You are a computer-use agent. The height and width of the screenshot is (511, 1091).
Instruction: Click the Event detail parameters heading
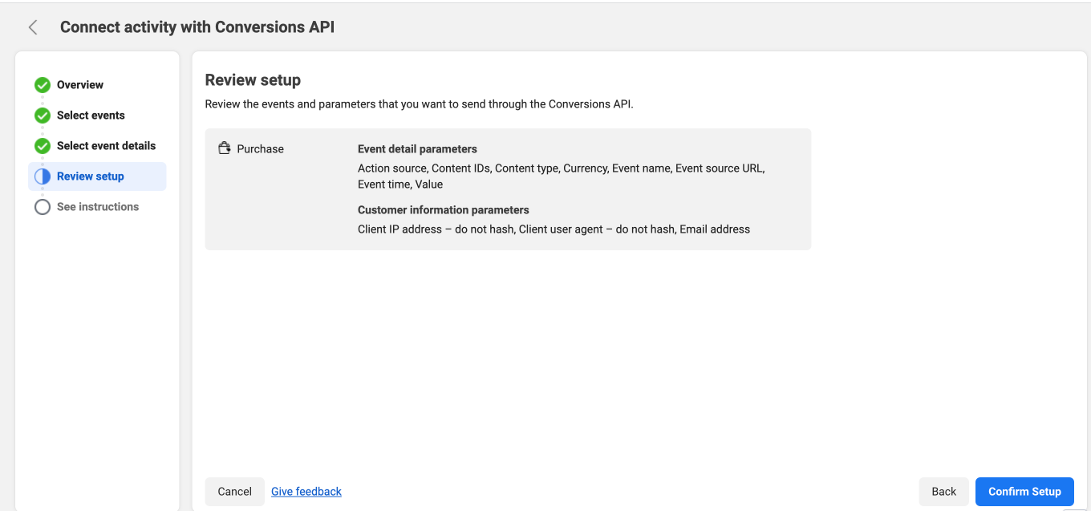pyautogui.click(x=417, y=149)
